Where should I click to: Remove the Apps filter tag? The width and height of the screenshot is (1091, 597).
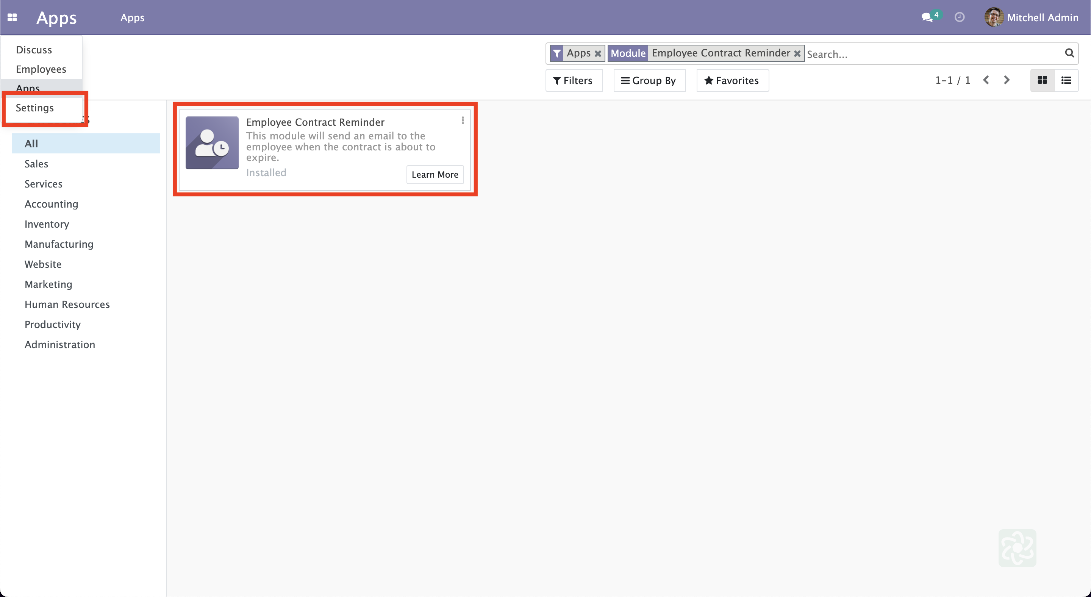tap(598, 53)
